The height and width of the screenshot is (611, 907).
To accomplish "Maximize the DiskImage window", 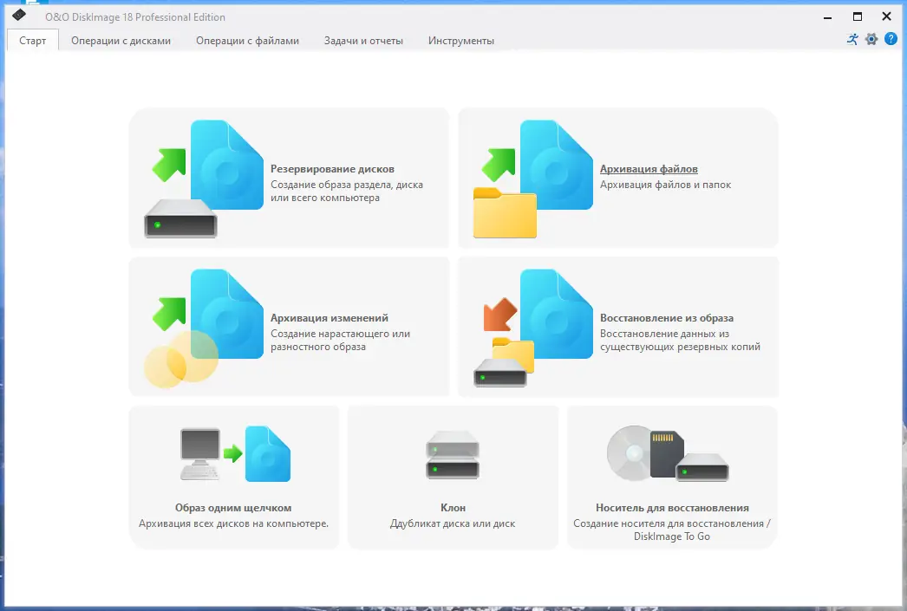I will 858,16.
